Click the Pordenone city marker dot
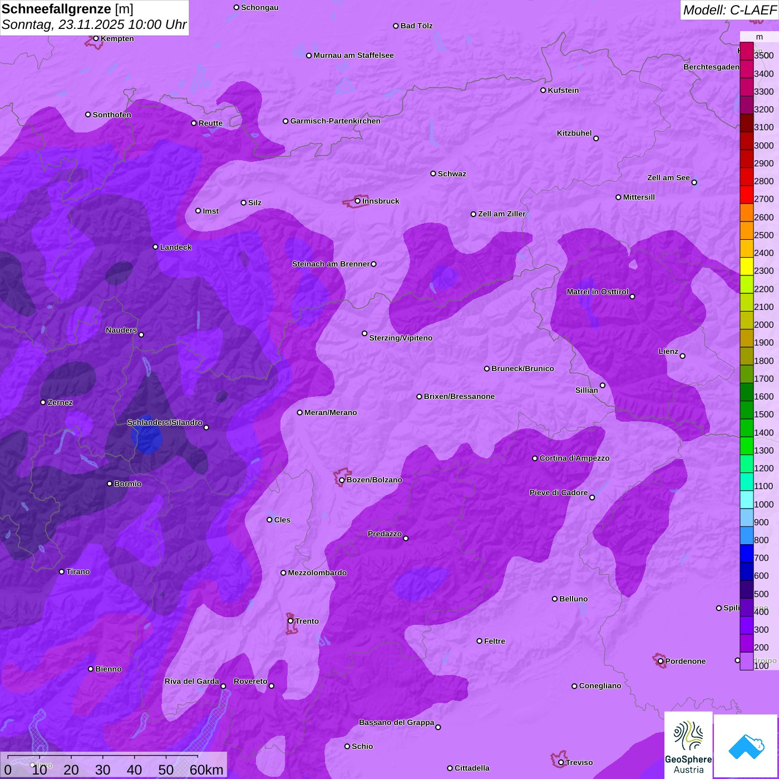 [660, 661]
